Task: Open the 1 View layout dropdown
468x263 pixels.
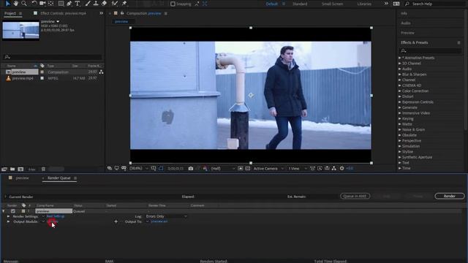Action: (298, 169)
